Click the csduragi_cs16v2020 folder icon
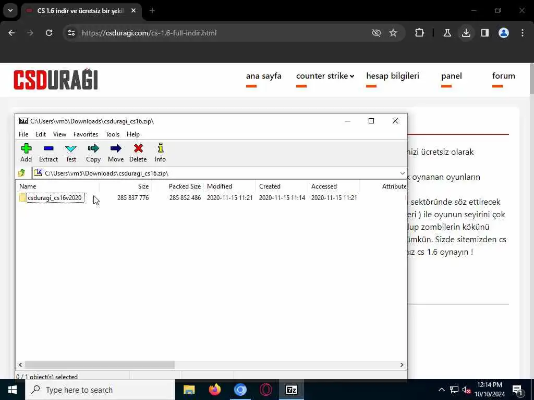 pyautogui.click(x=22, y=197)
